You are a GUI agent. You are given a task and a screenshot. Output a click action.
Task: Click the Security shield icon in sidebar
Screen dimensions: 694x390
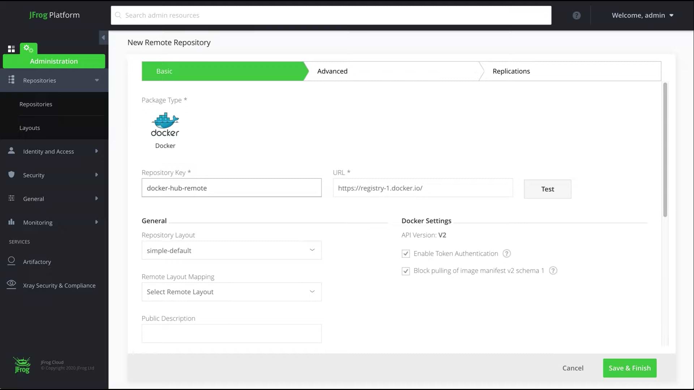tap(11, 175)
